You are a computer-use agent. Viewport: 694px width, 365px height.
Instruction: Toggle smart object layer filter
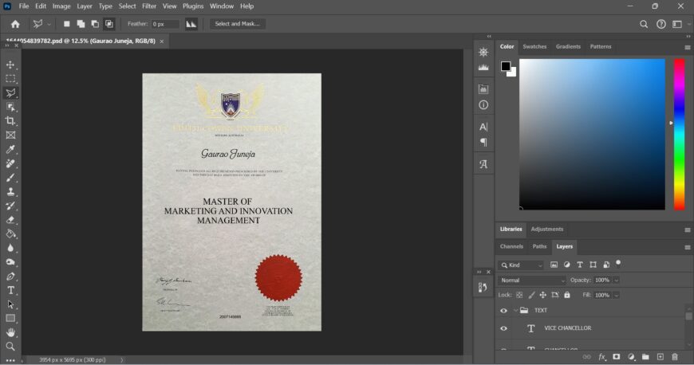click(x=606, y=265)
